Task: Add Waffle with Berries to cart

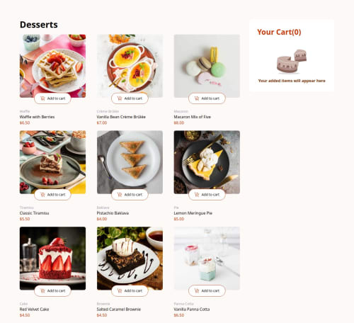Action: pyautogui.click(x=52, y=98)
